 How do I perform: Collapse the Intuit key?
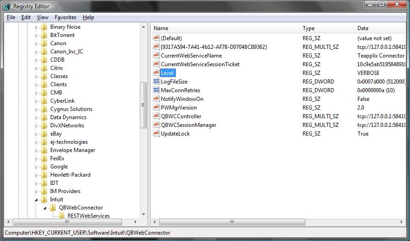[x=37, y=200]
